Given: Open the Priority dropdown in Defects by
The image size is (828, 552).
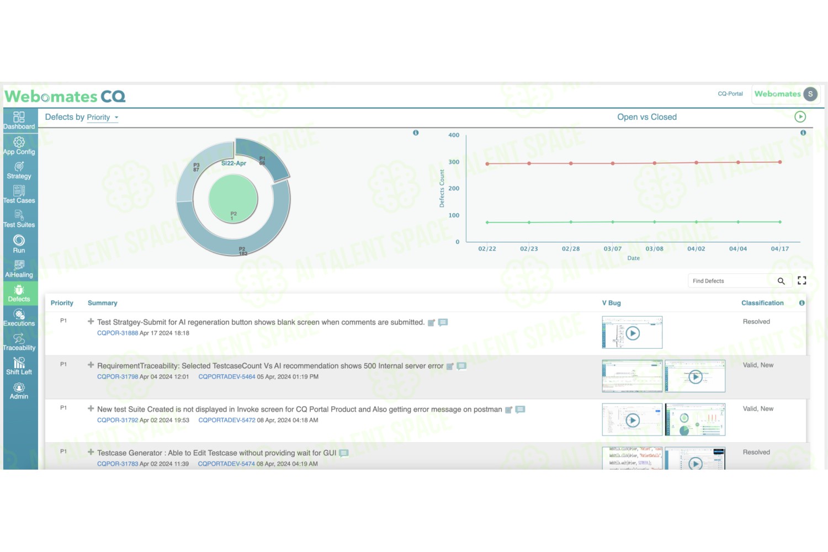Looking at the screenshot, I should tap(102, 117).
